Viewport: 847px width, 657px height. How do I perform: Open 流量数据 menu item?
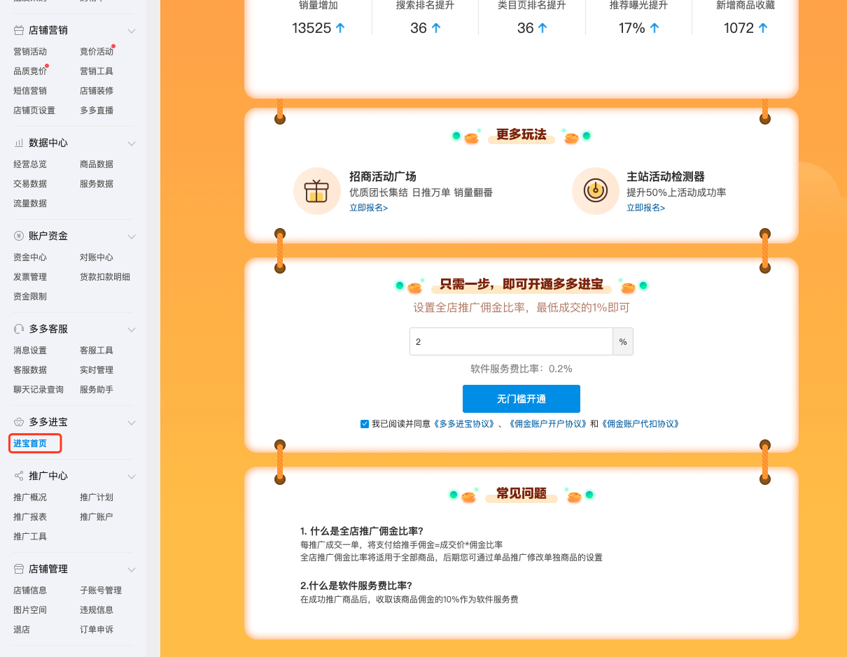coord(30,204)
